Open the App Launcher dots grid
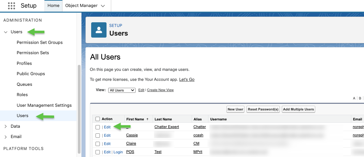 point(11,6)
